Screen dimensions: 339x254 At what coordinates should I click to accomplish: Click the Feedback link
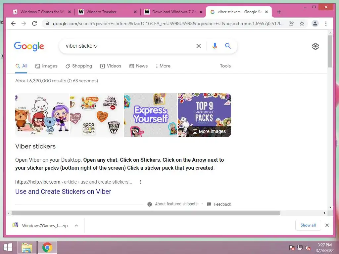click(222, 204)
